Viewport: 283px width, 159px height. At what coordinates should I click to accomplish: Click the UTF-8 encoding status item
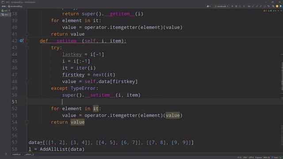coord(251,158)
